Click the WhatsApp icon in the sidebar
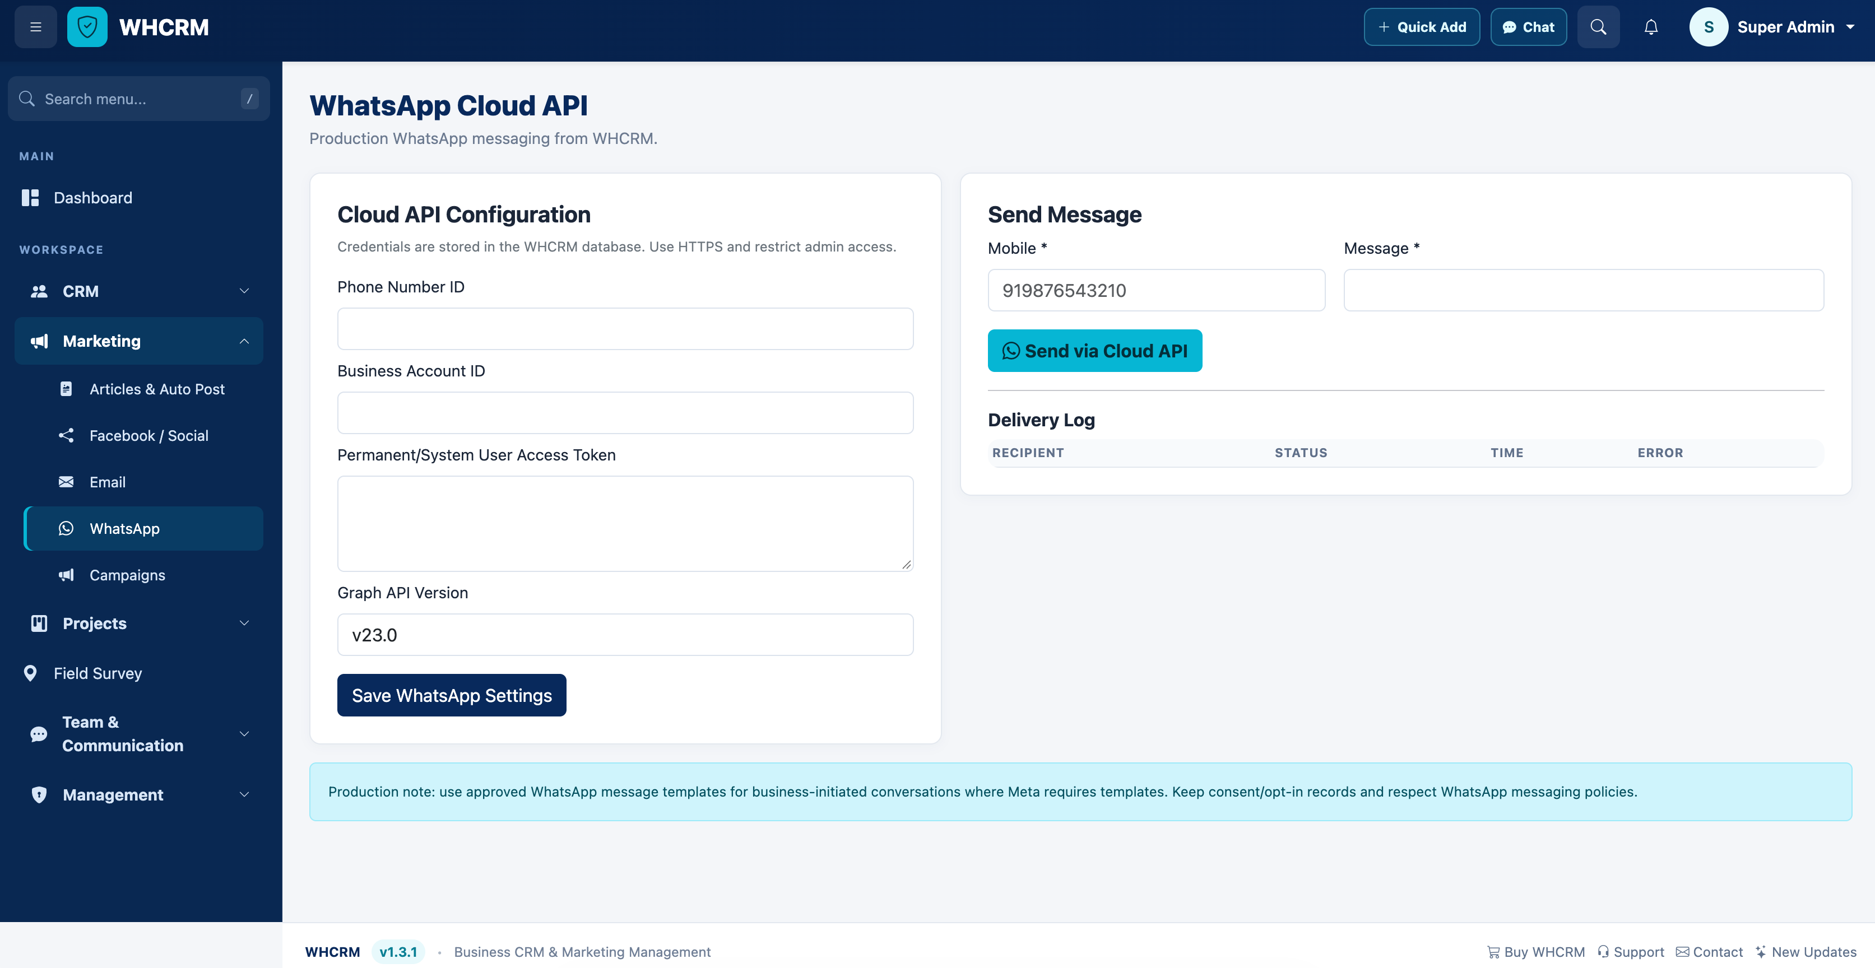 tap(66, 528)
